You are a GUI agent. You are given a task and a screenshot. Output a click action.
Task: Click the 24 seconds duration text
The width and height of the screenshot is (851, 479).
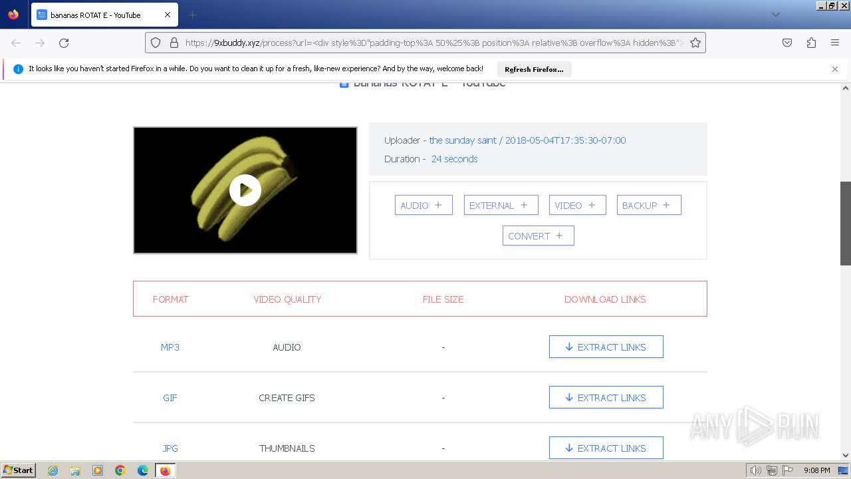(454, 159)
